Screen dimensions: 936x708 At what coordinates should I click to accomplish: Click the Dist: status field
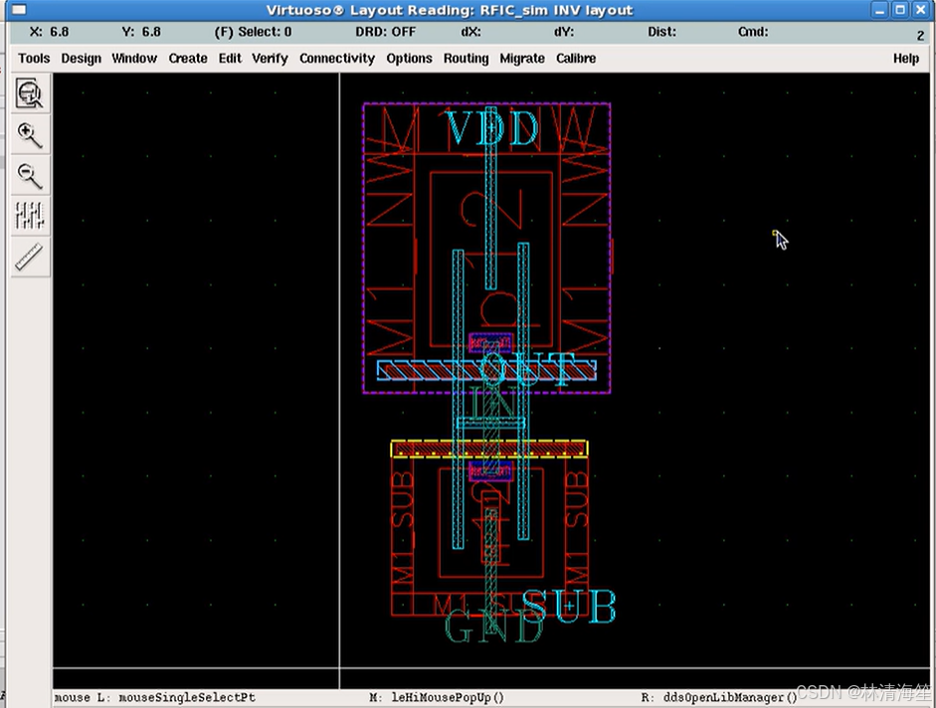[x=662, y=32]
